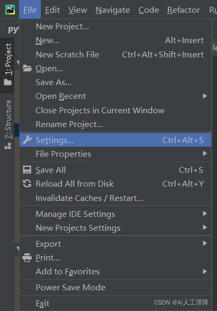Click the Reload All from Disk icon
217x311 pixels.
tap(27, 183)
